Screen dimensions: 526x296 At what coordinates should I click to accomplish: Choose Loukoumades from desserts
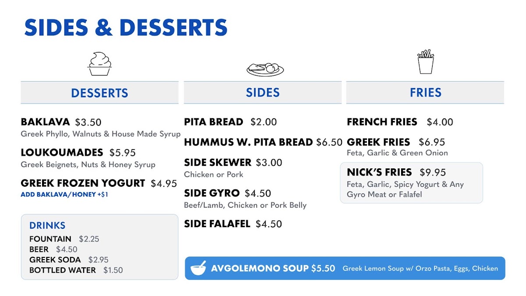(x=88, y=158)
